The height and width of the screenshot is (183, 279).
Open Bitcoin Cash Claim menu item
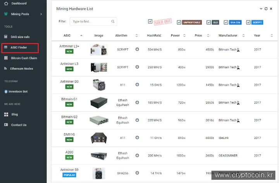[24, 58]
